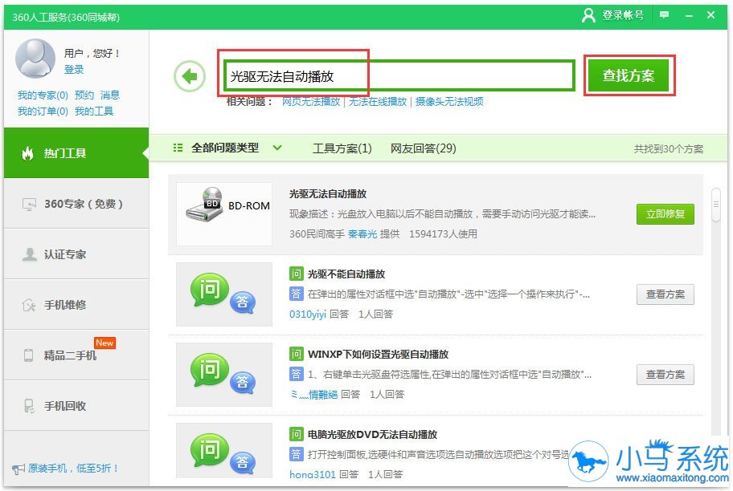Viewport: 733px width, 491px height.
Task: Click answerer link 0310yiyi
Action: (x=307, y=314)
